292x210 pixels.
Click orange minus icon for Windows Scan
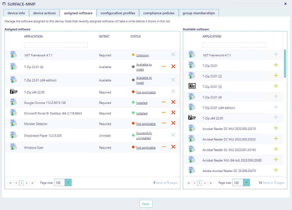(164, 147)
